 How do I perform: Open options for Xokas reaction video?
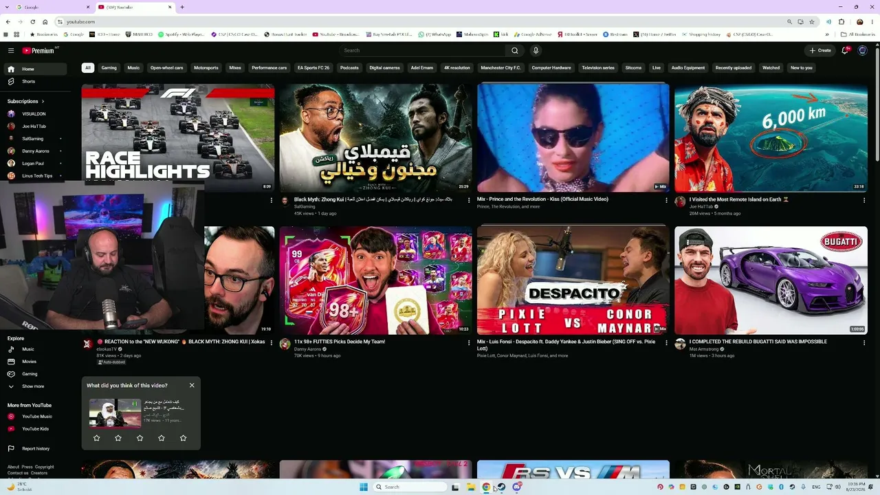click(x=271, y=342)
